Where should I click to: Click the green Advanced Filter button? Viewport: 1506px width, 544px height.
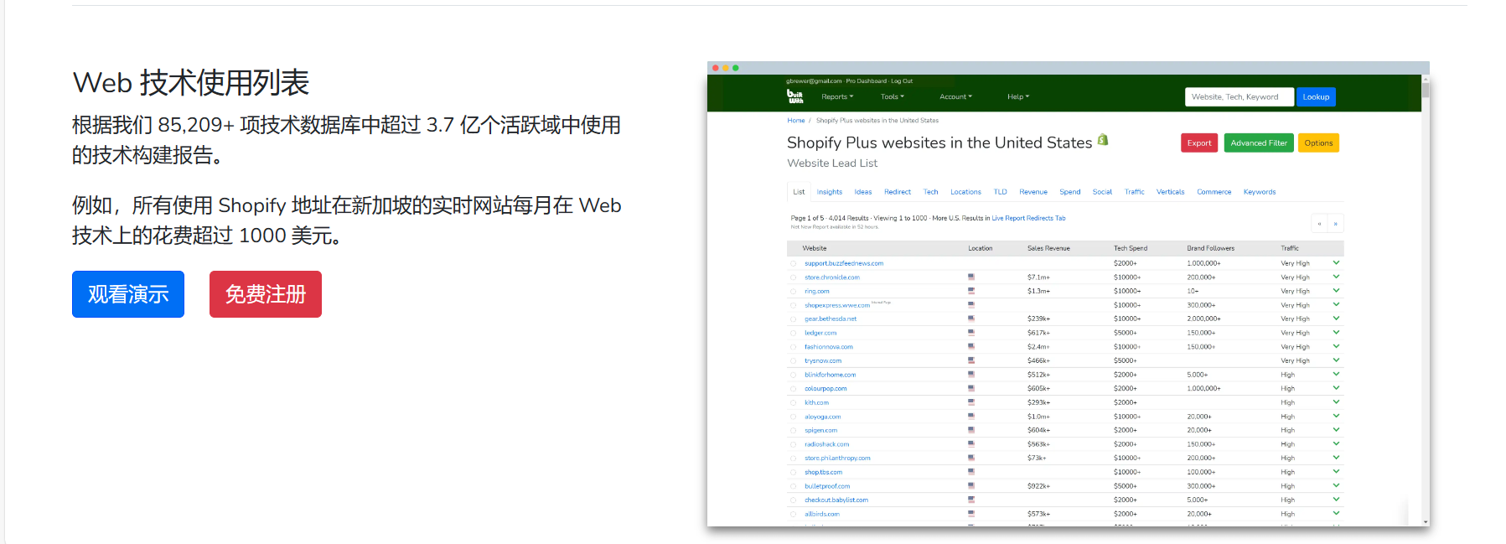[x=1259, y=143]
